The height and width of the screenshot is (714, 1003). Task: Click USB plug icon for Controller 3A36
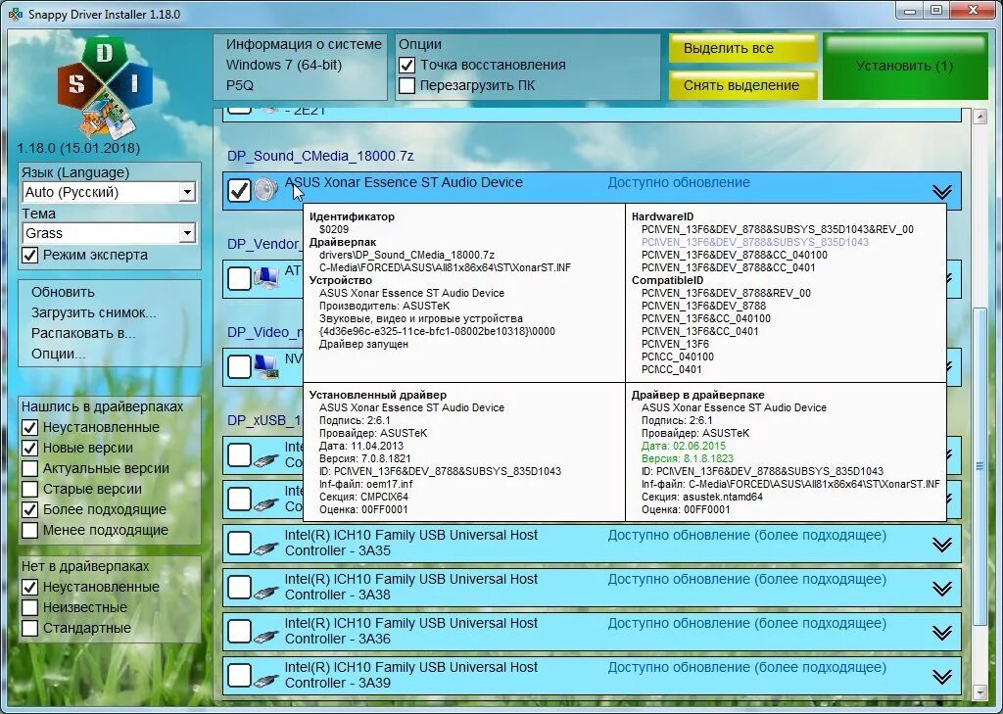click(266, 636)
